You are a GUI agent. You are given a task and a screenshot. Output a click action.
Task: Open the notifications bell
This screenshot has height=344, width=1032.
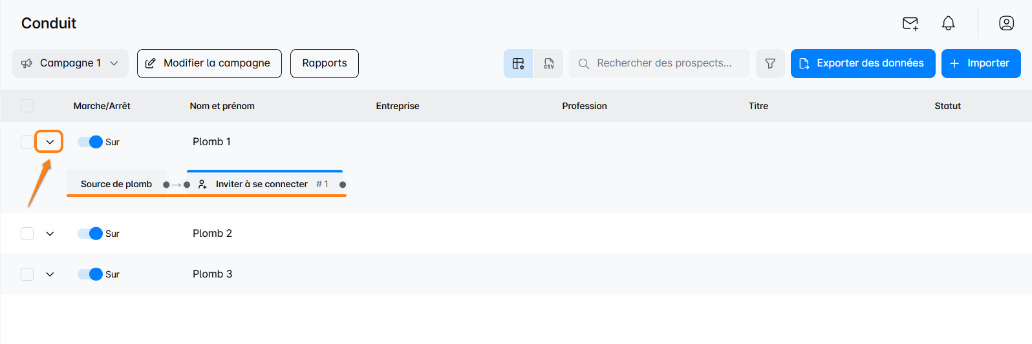coord(948,24)
